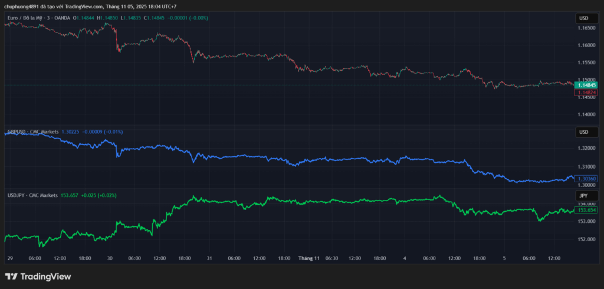This screenshot has height=289, width=604.
Task: Click the green 153.654 USDJPY price label
Action: [587, 210]
